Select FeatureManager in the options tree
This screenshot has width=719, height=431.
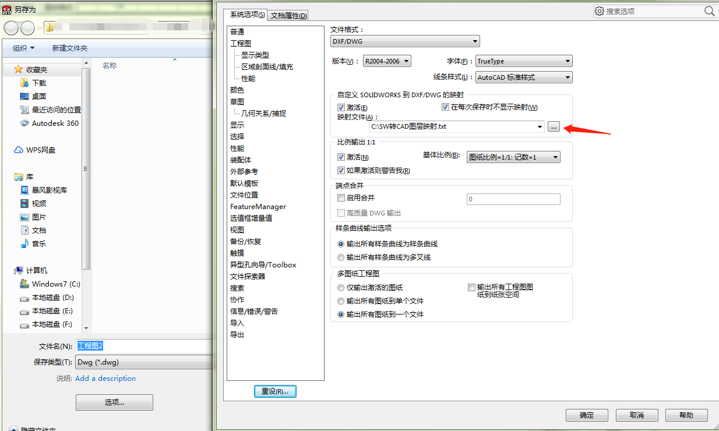258,207
